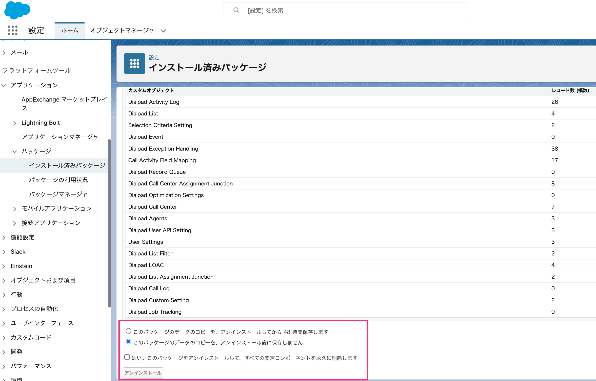Click the Dialpad Agents row
Image resolution: width=596 pixels, height=381 pixels.
[x=361, y=218]
